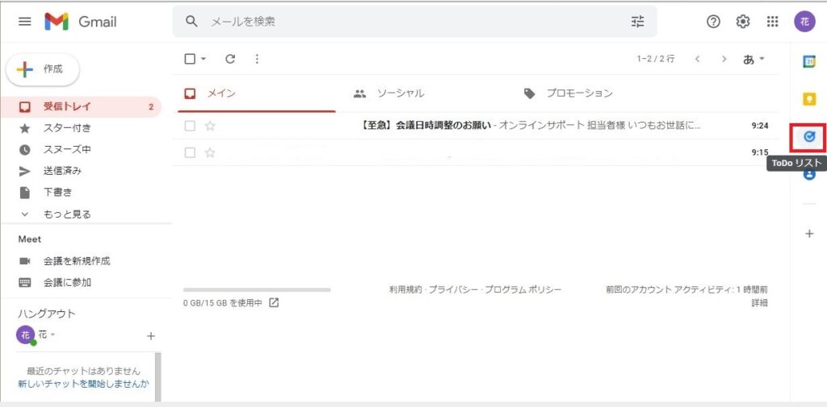Image resolution: width=827 pixels, height=407 pixels.
Task: Go to older messages arrow
Action: (x=724, y=59)
